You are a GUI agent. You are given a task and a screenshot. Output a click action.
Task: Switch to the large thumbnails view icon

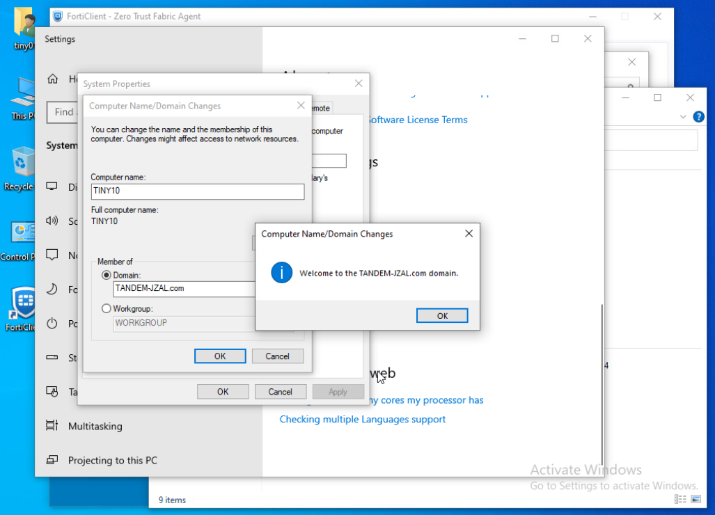[x=696, y=500]
